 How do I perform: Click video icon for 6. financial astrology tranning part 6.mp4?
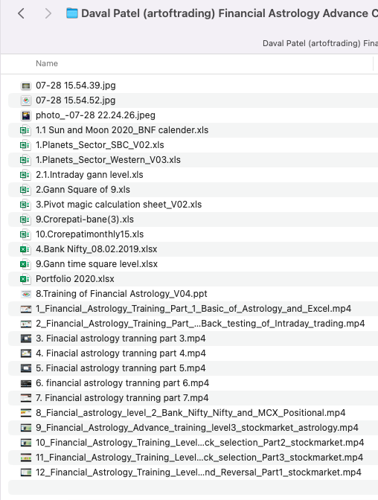[x=26, y=383]
